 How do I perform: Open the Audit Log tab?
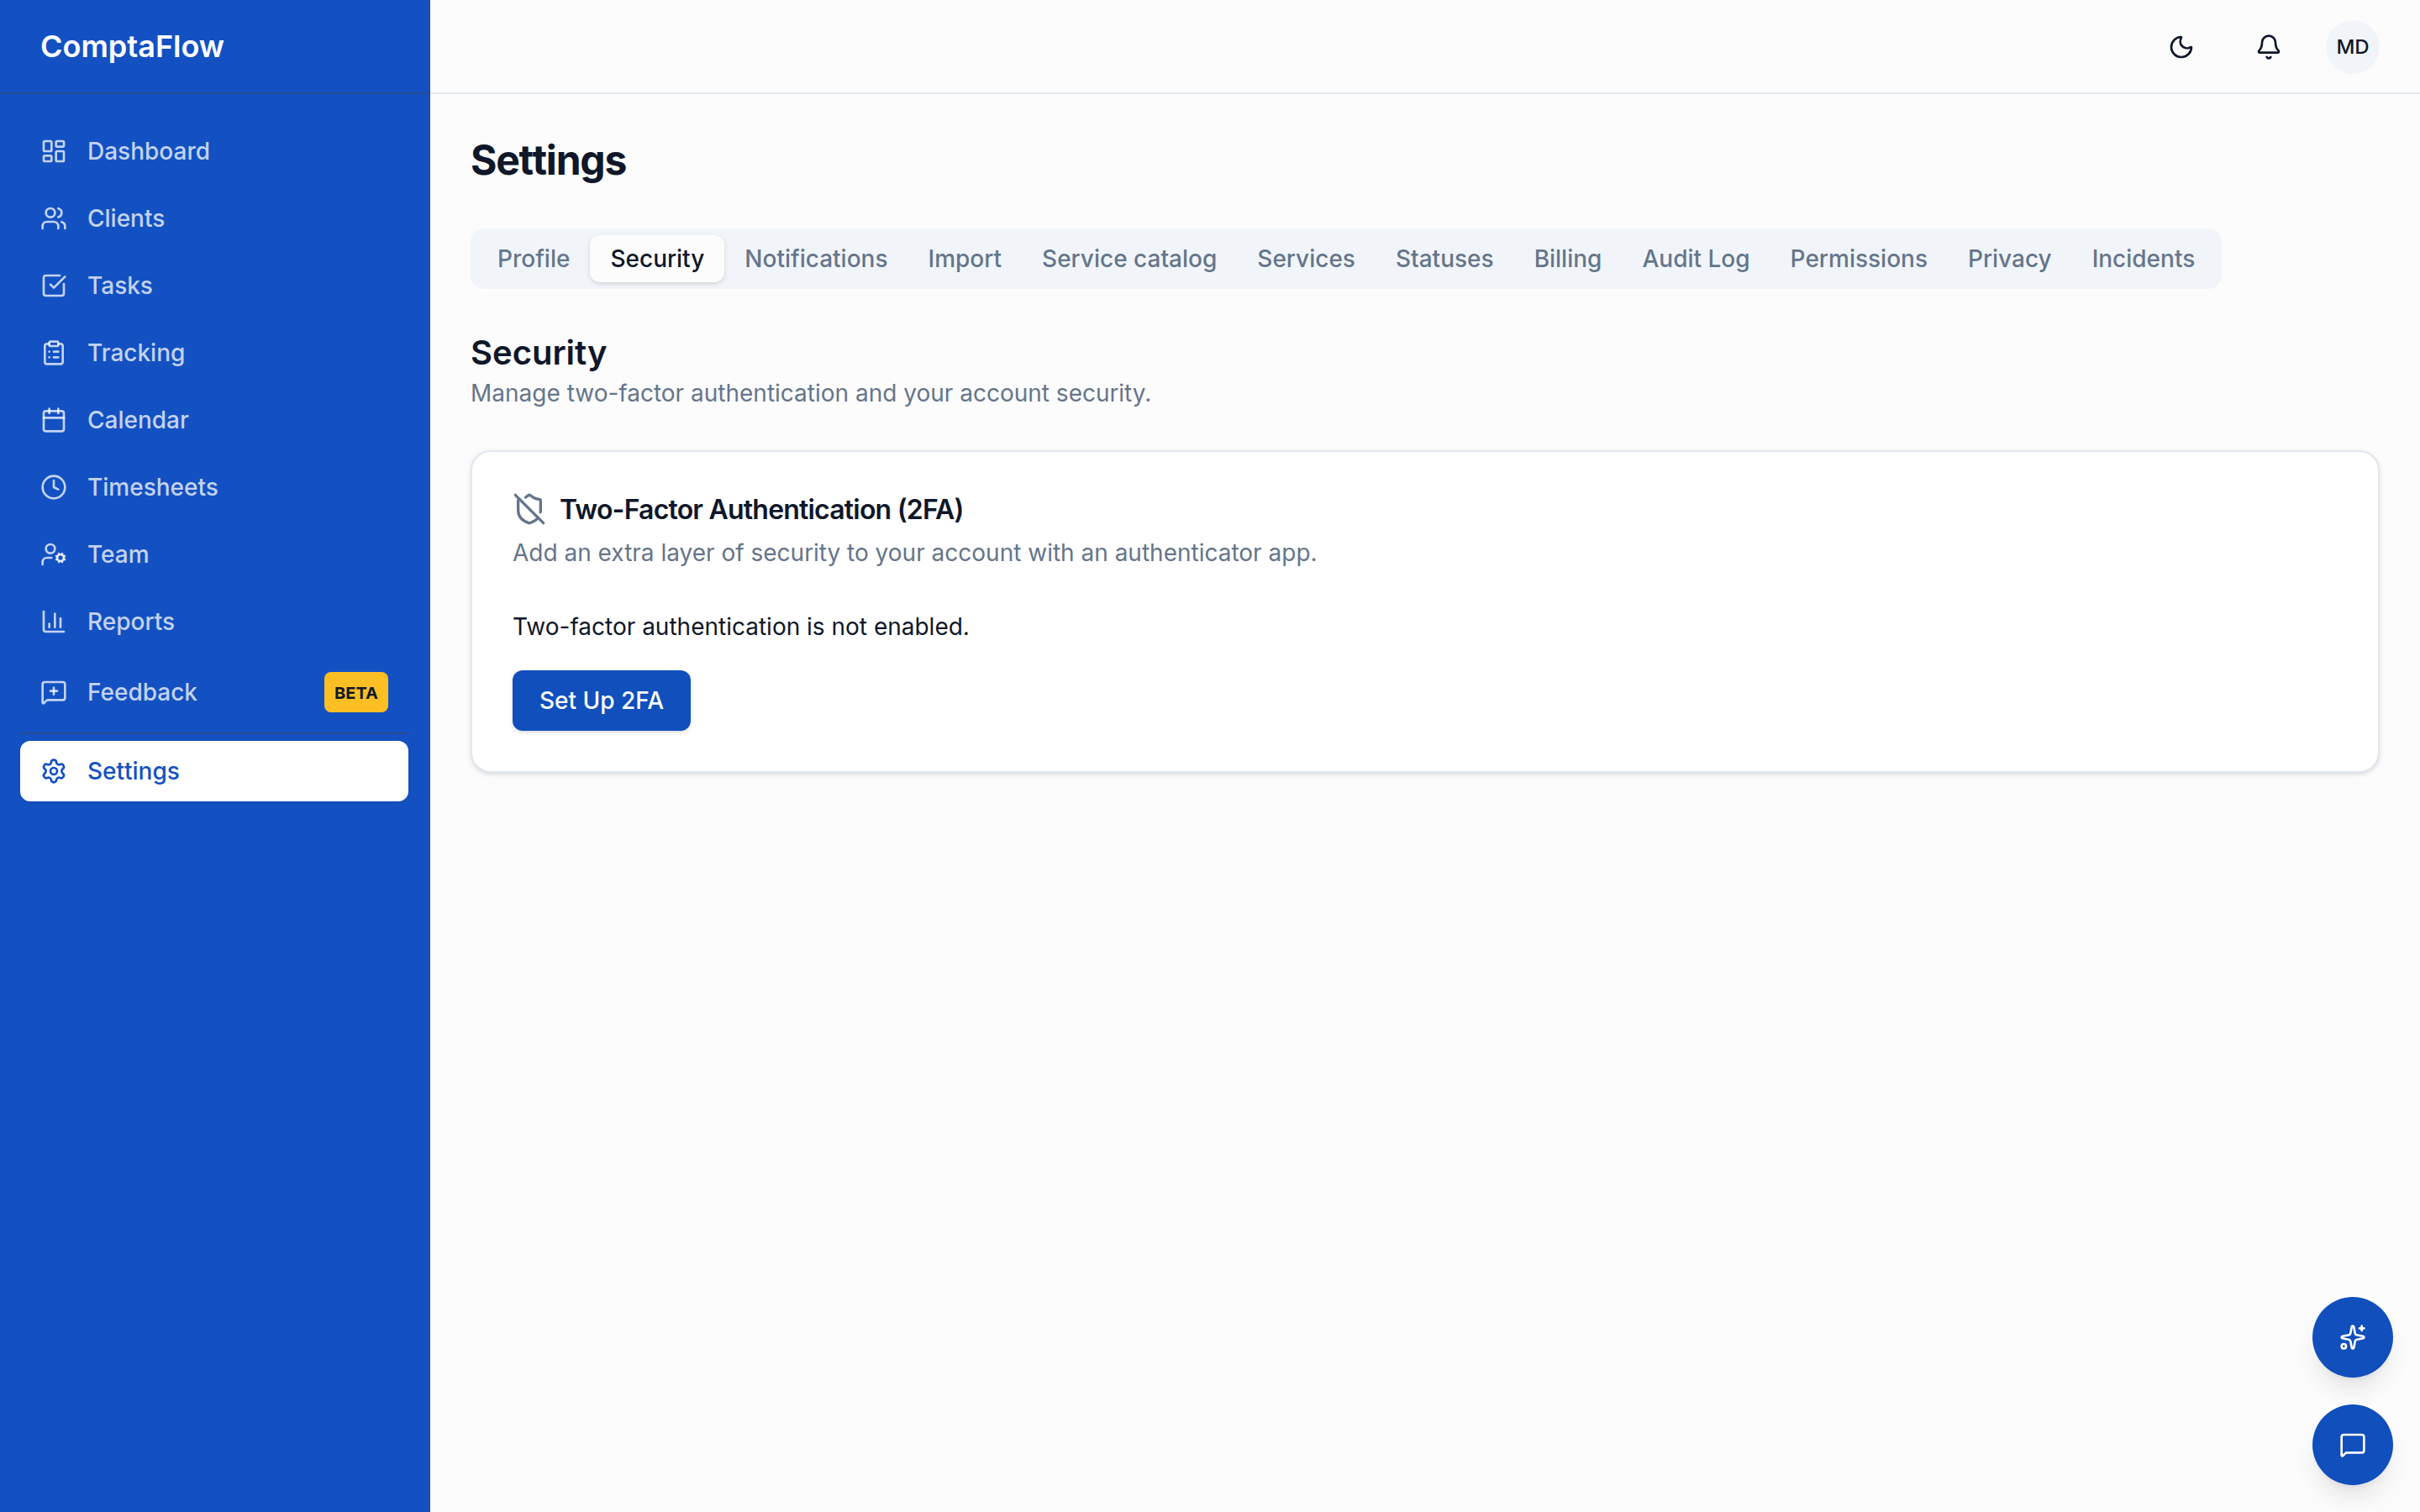pos(1695,259)
